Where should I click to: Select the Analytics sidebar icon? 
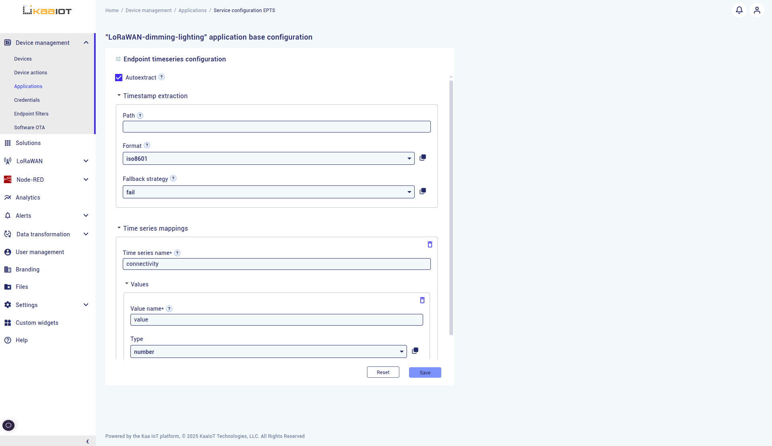pos(8,197)
